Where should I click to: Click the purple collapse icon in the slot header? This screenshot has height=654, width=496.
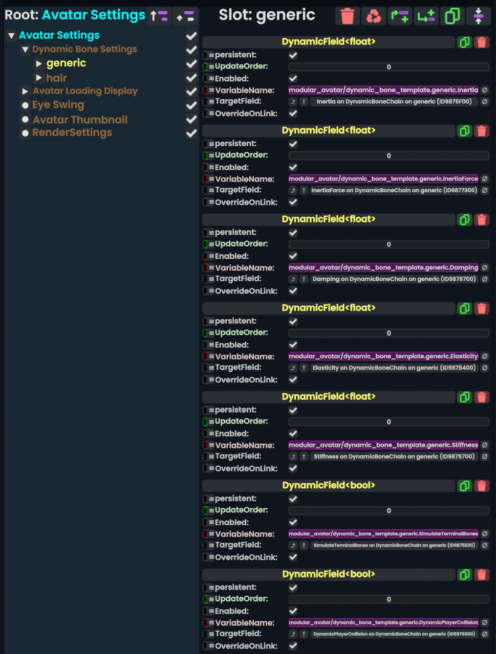click(x=478, y=16)
